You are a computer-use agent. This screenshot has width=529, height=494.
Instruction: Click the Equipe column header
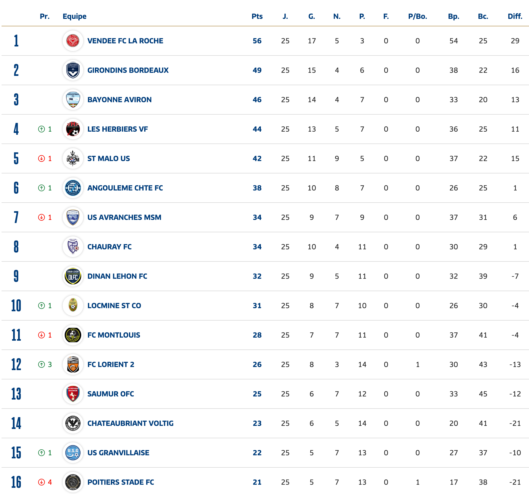point(75,17)
